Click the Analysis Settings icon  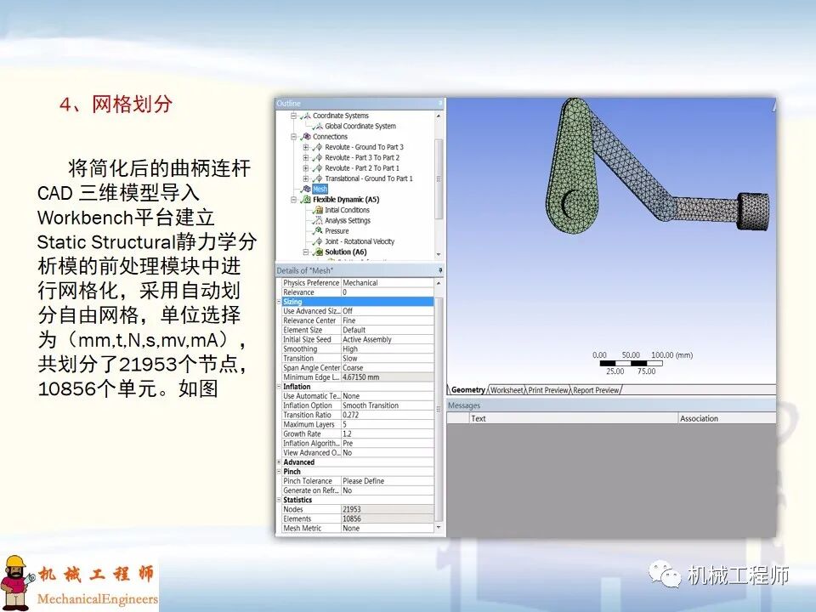(318, 221)
